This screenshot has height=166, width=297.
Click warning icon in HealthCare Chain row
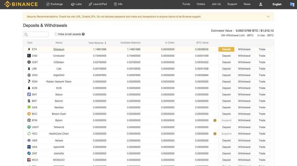(x=215, y=134)
